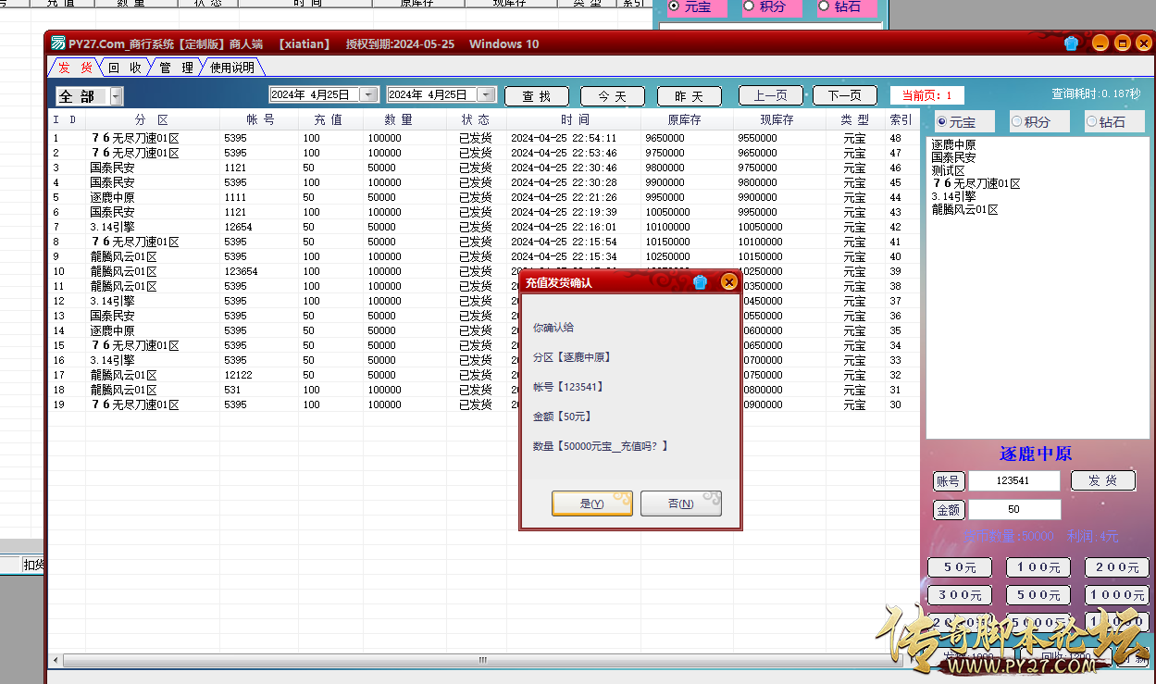Screen dimensions: 1156x684
Task: Minimize the PY27 merchant system window
Action: [1099, 44]
